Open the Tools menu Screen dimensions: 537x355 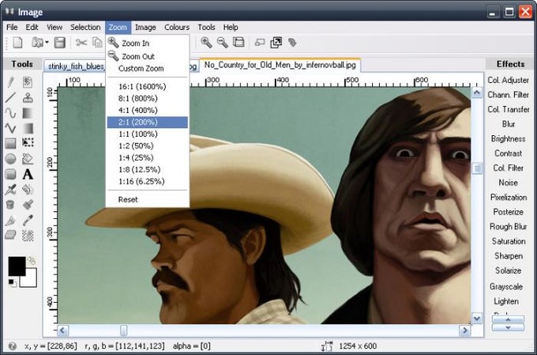(206, 27)
